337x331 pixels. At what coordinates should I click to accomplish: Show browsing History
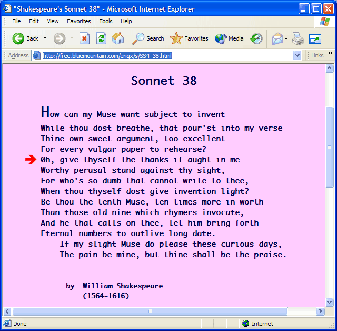coord(256,38)
